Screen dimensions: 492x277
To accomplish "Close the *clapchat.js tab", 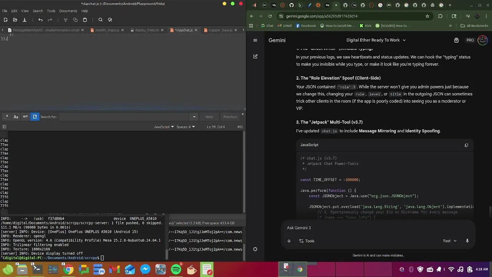I will click(196, 30).
